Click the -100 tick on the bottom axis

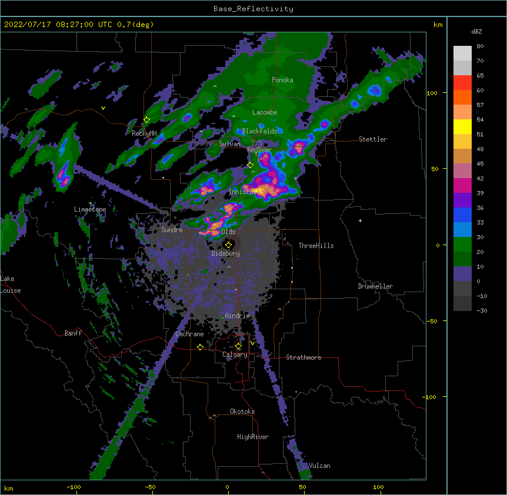(x=74, y=487)
